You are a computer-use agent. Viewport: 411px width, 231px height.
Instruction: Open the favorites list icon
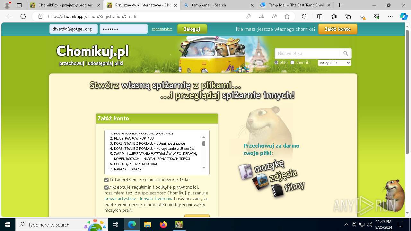(334, 16)
